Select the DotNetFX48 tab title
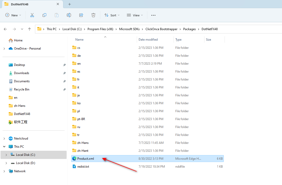This screenshot has height=185, width=282. [x=20, y=4]
